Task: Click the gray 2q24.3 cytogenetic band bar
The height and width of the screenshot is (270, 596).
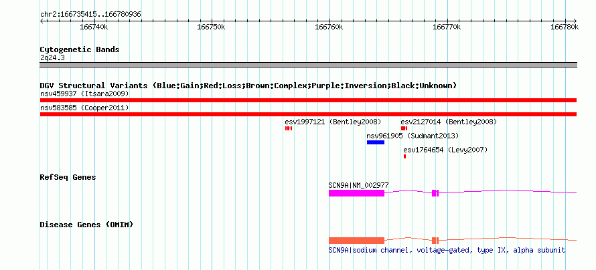Action: pyautogui.click(x=308, y=65)
